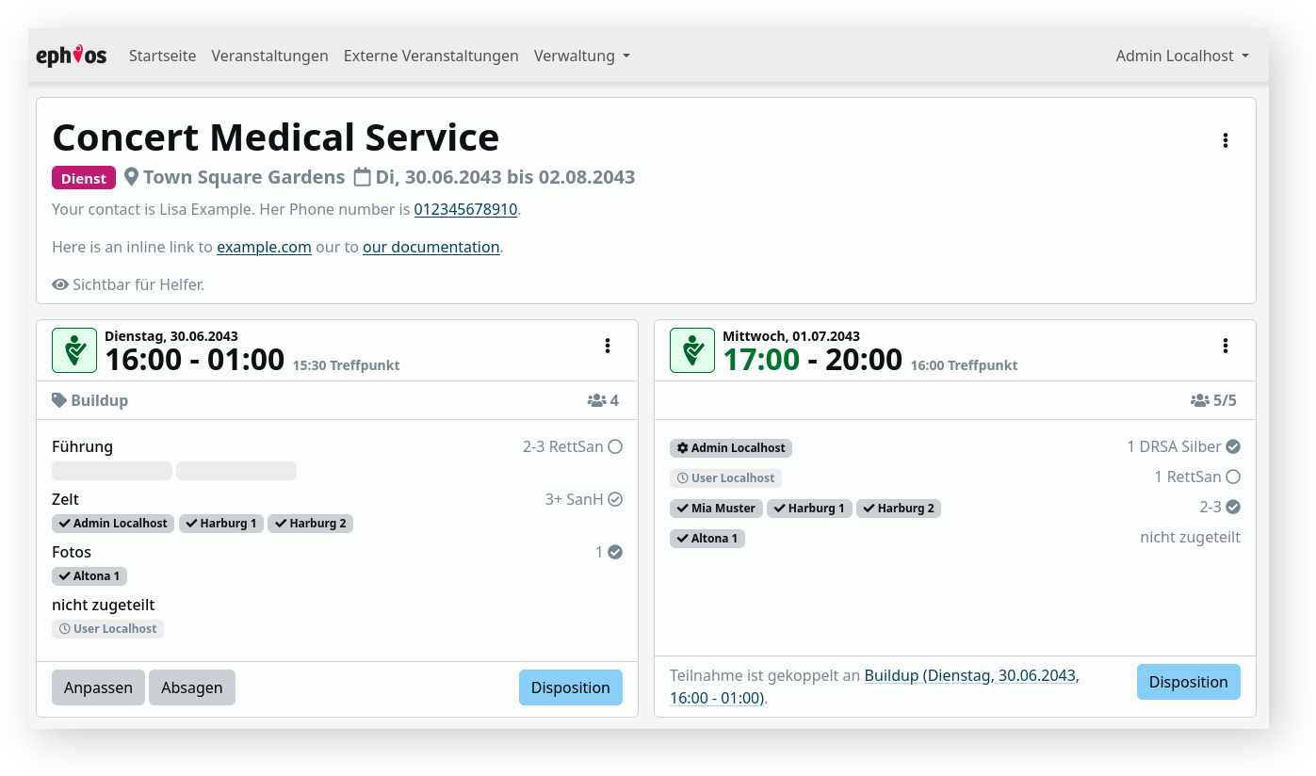Image resolution: width=1316 pixels, height=776 pixels.
Task: Click the 16:00 Treffpunkt text
Action: point(964,365)
